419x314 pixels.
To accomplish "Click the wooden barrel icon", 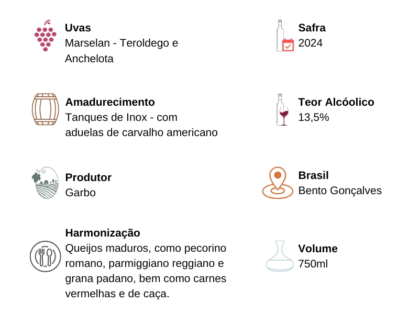I will tap(45, 109).
